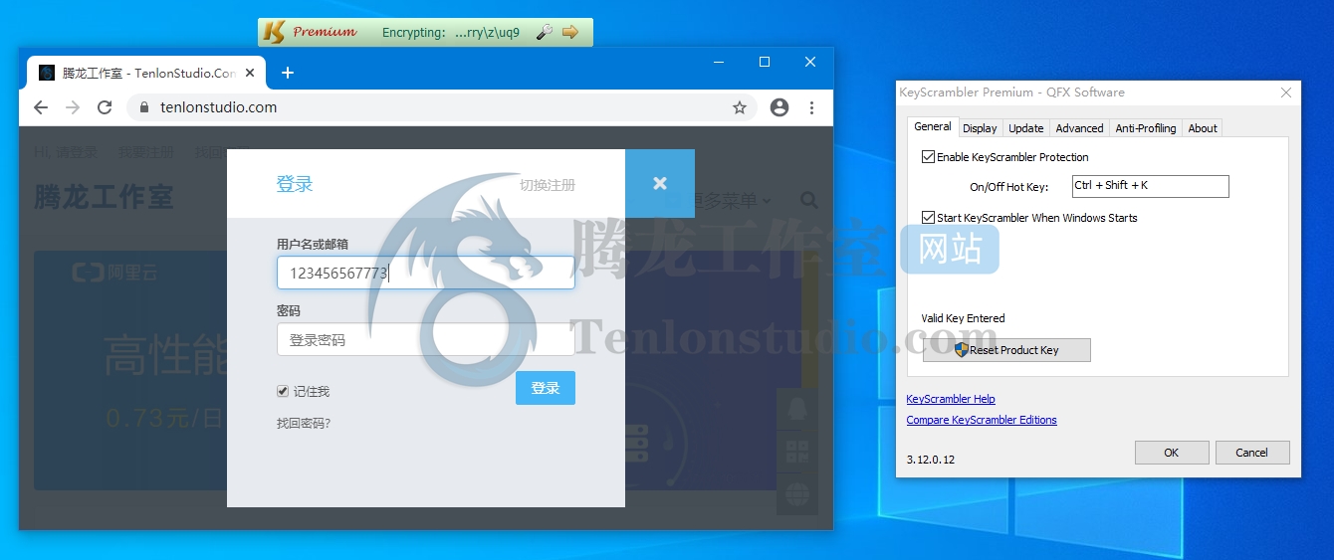
Task: Click the Premium label on overlay bar
Action: (x=325, y=32)
